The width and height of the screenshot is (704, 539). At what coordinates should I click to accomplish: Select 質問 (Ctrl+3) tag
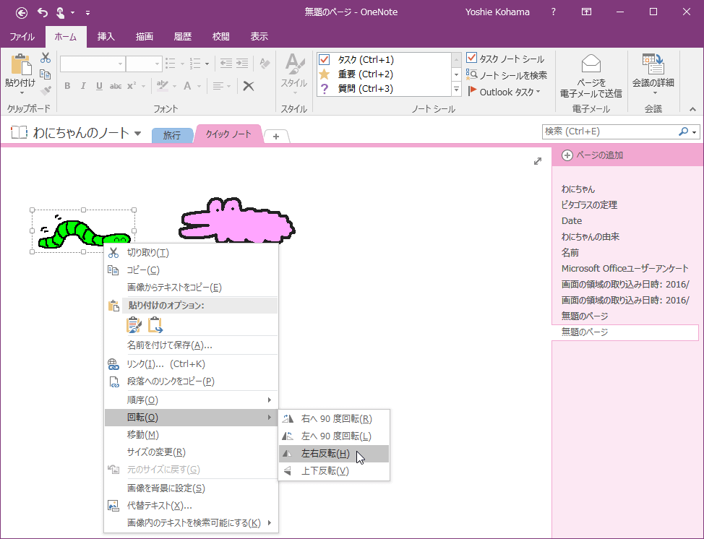pyautogui.click(x=383, y=88)
